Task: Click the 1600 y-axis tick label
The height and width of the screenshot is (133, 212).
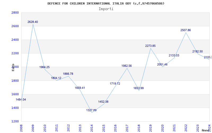Action: tap(15, 94)
